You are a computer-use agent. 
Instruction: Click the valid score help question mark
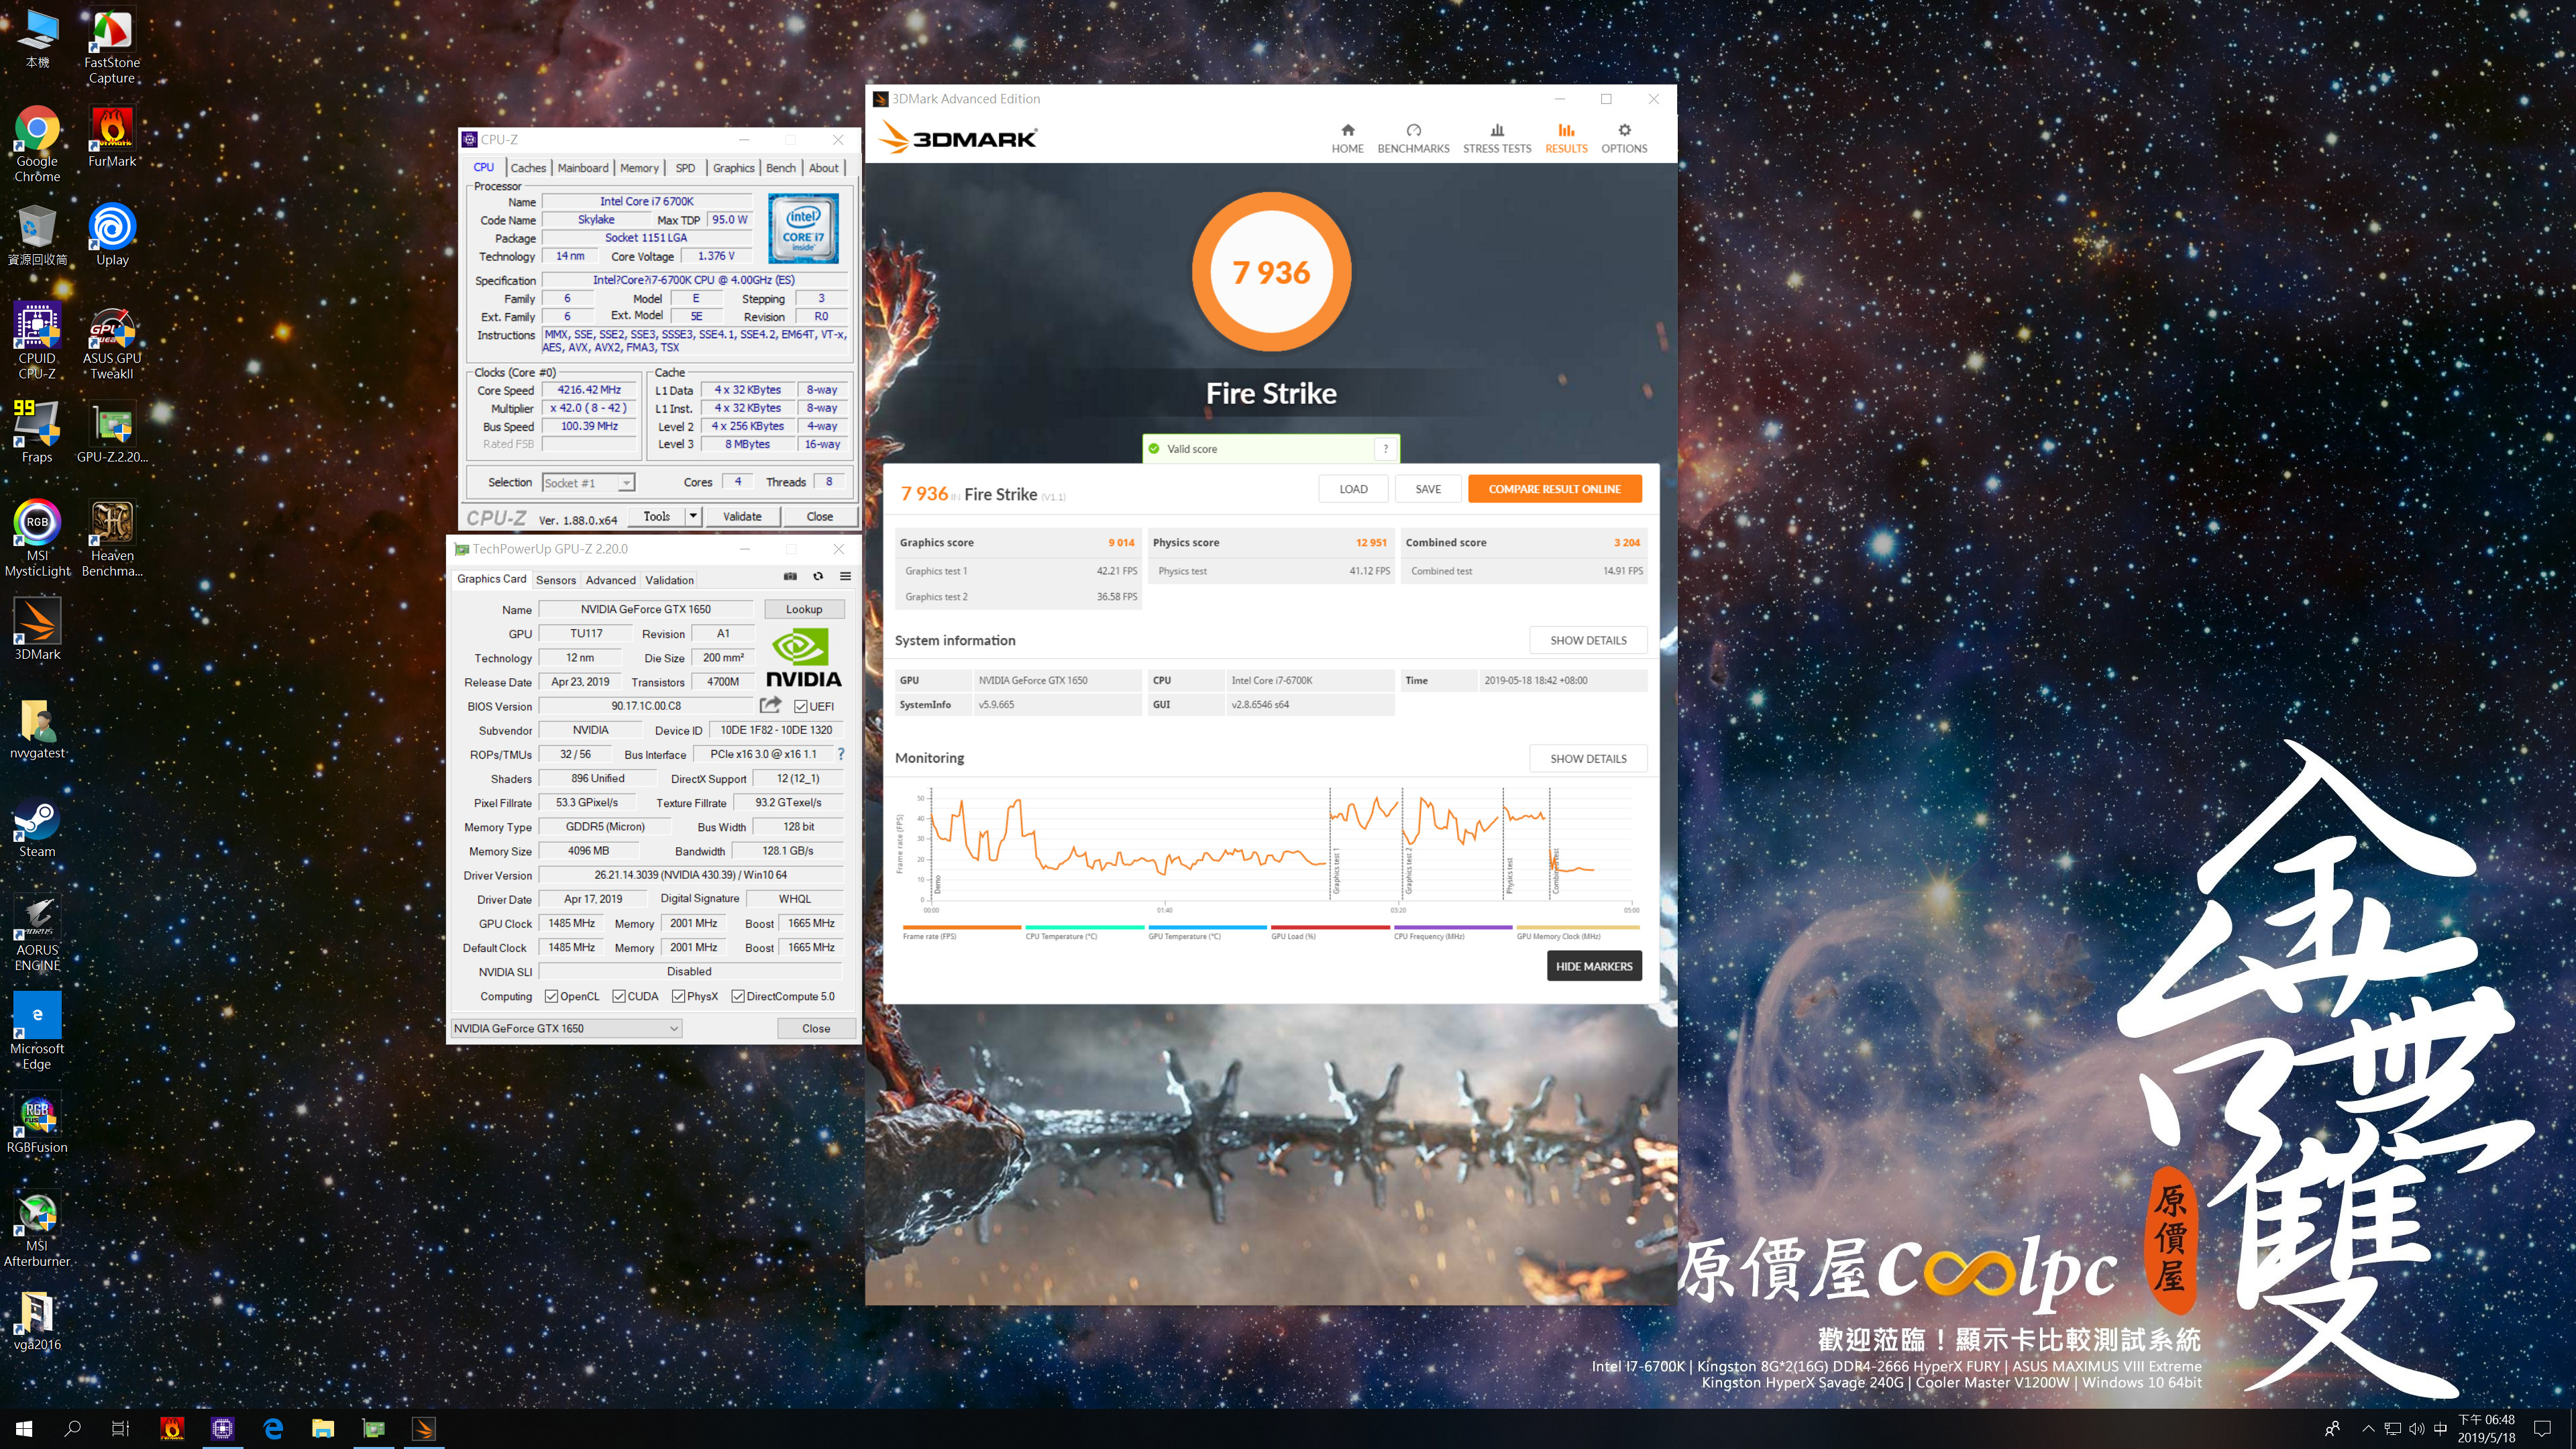[x=1386, y=449]
